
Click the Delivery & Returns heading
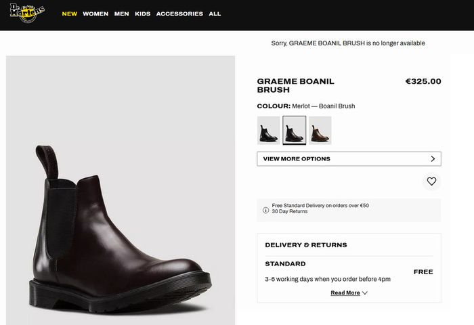point(306,245)
